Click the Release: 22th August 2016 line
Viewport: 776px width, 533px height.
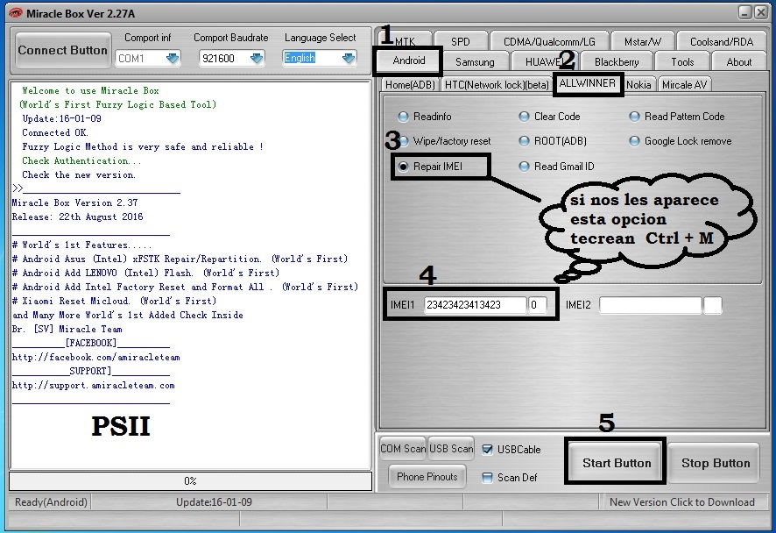tap(78, 217)
